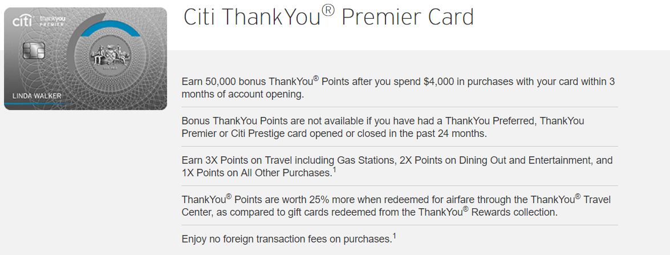The height and width of the screenshot is (255, 670).
Task: Click the registered mark in the page title
Action: pyautogui.click(x=327, y=11)
